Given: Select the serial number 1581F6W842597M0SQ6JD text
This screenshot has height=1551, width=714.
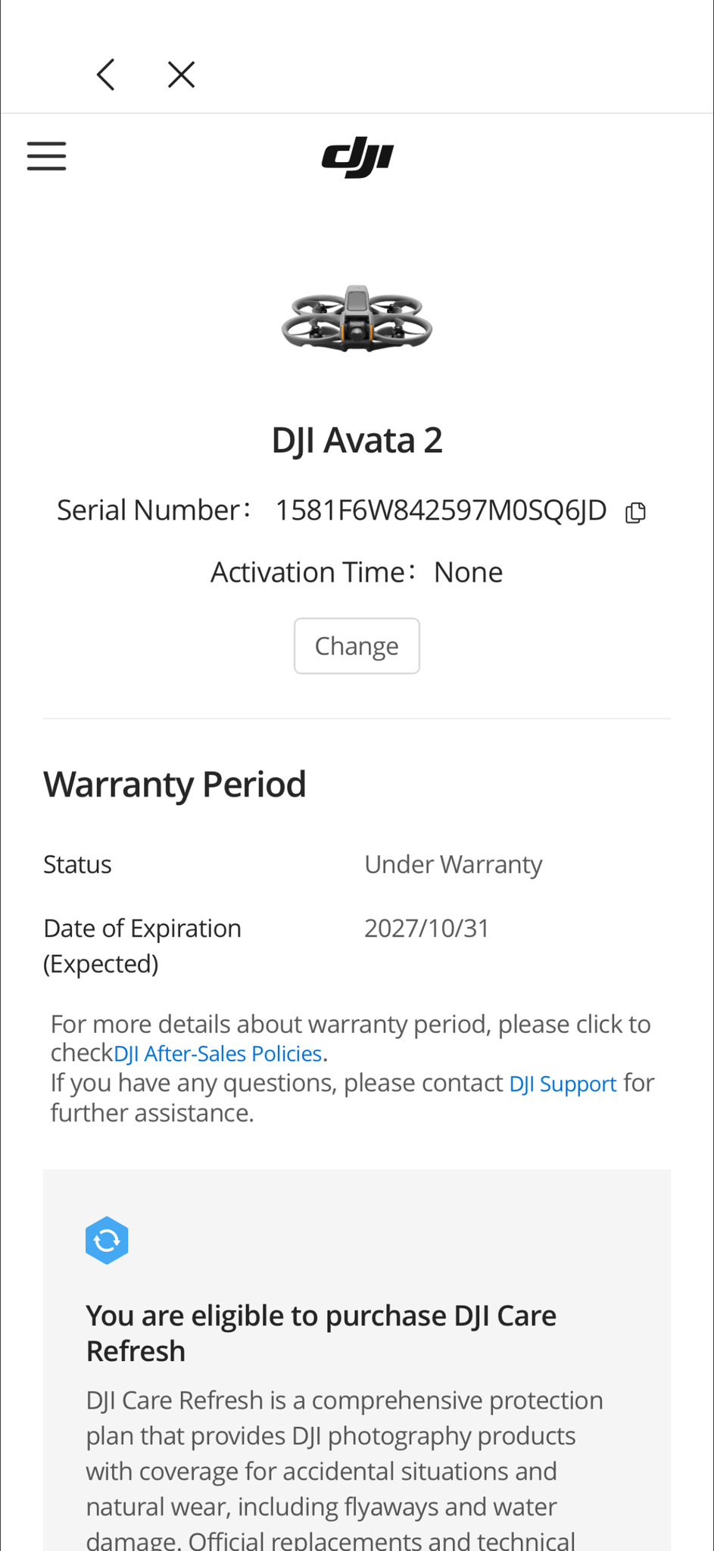Looking at the screenshot, I should pyautogui.click(x=441, y=510).
